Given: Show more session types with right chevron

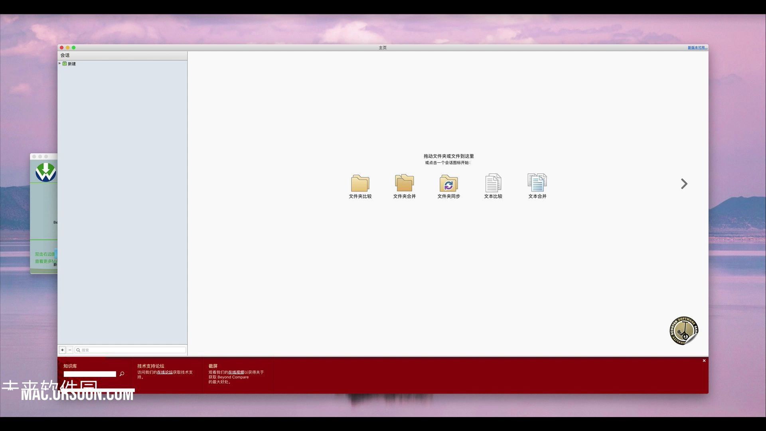Looking at the screenshot, I should 684,184.
